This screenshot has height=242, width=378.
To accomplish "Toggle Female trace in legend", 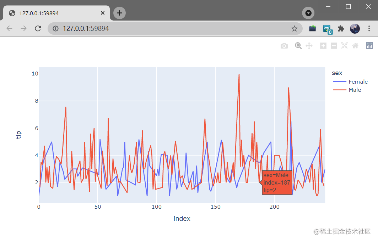I will pos(350,82).
